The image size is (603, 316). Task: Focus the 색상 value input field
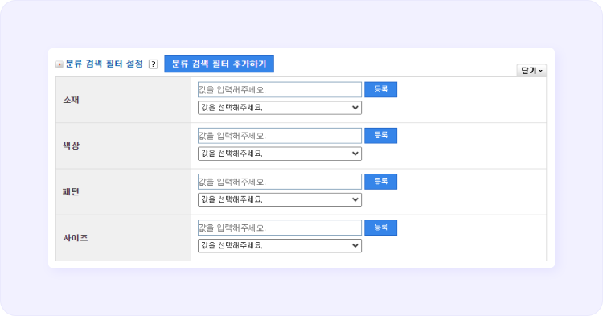[x=280, y=136]
